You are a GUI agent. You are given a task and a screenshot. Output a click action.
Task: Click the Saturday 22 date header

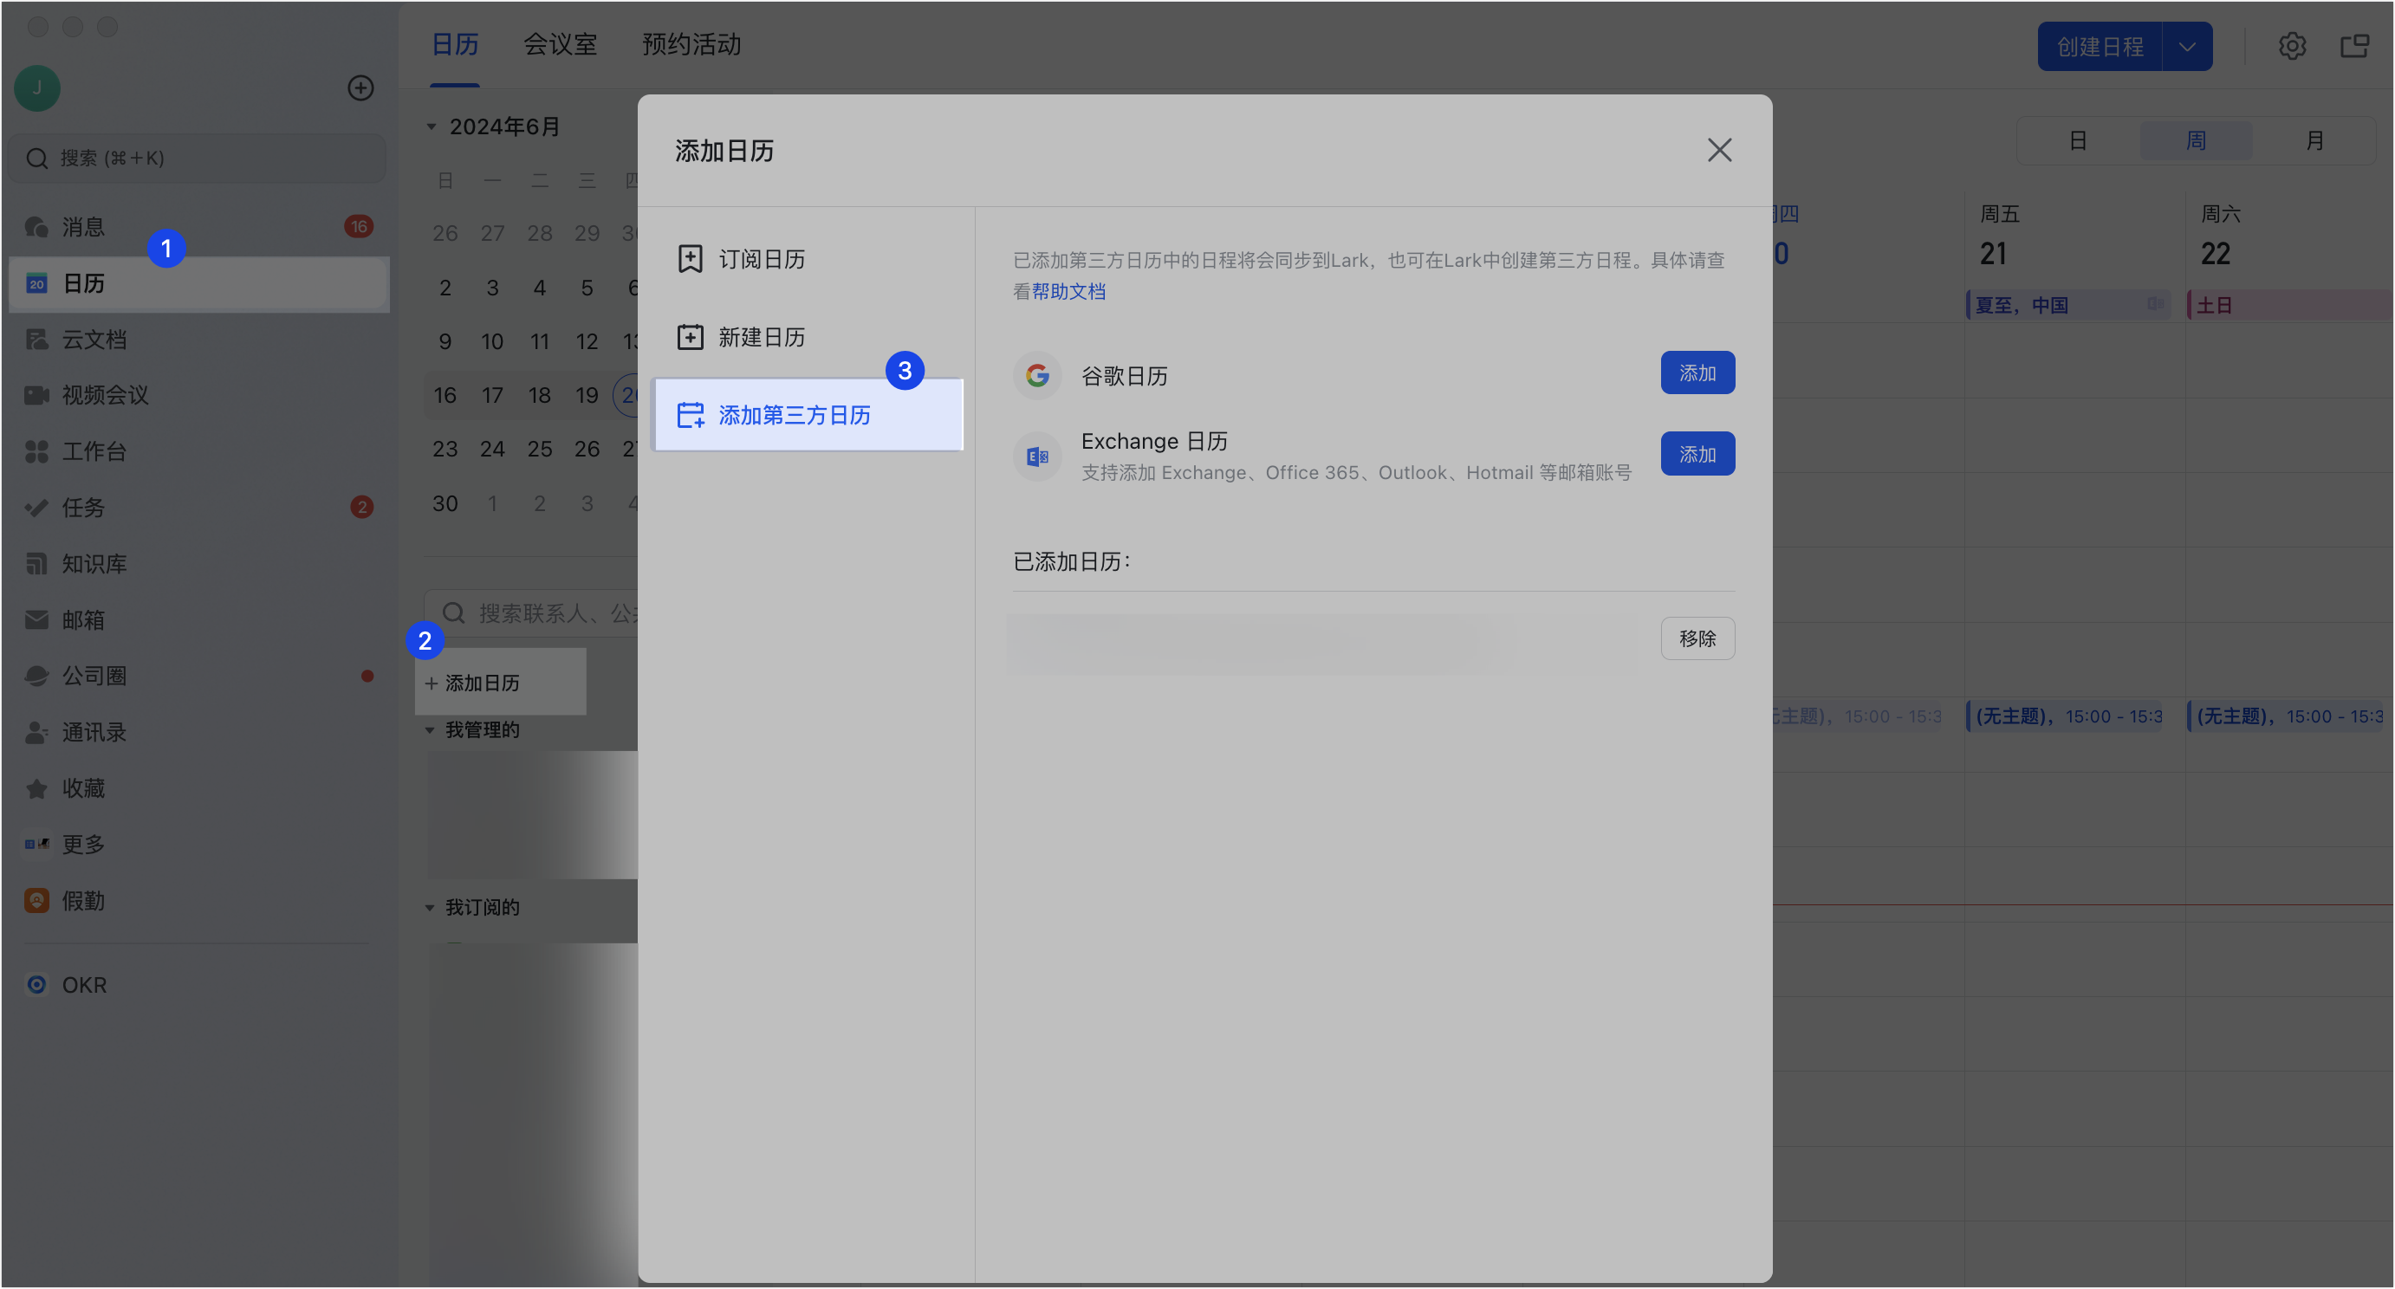click(x=2216, y=254)
